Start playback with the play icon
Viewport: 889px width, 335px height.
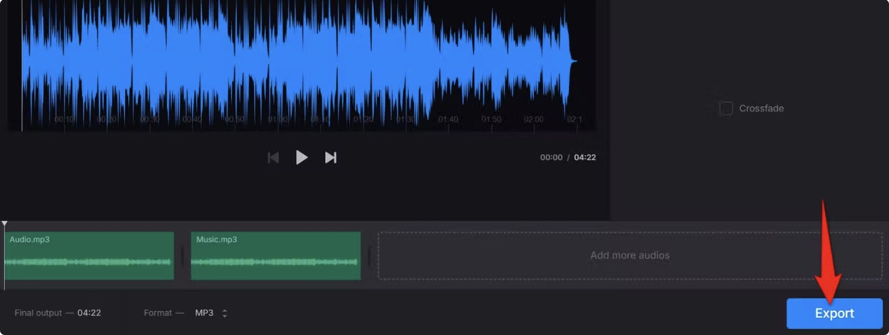[302, 157]
